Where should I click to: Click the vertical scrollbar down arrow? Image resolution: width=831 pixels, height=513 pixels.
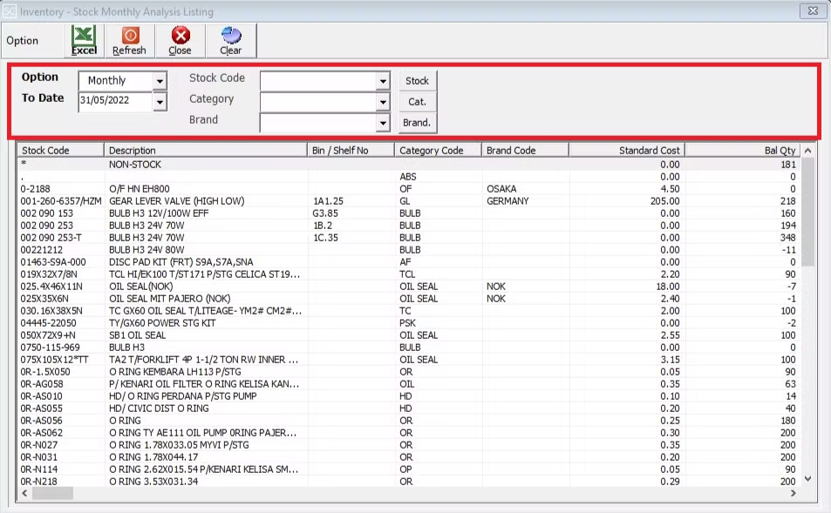(807, 478)
